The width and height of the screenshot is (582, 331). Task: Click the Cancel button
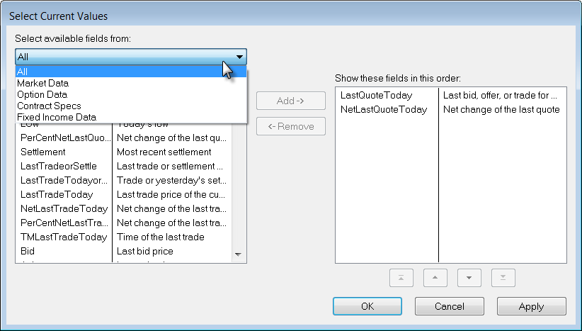(x=449, y=306)
